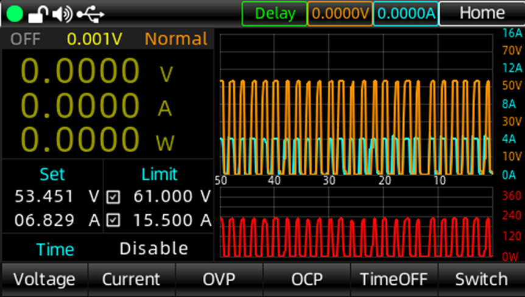Toggle the current limit 15.500 A checkbox
The width and height of the screenshot is (525, 297).
pyautogui.click(x=113, y=220)
